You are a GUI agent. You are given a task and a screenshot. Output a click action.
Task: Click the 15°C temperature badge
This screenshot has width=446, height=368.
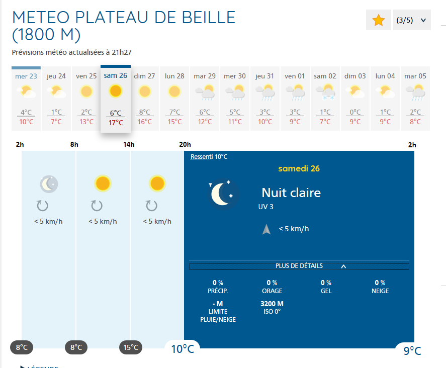tap(131, 347)
